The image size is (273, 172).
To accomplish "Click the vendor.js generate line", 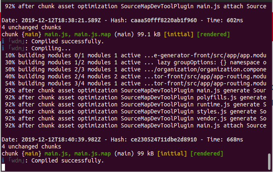I will tap(135, 118).
